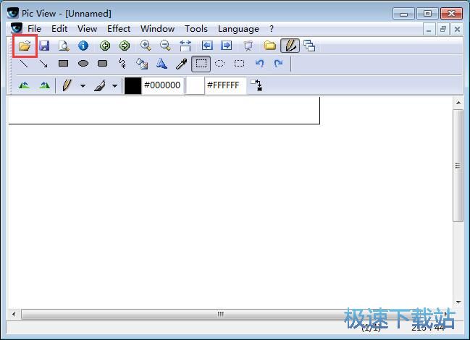Click the cascade windows icon
This screenshot has height=340, width=470.
tap(309, 46)
